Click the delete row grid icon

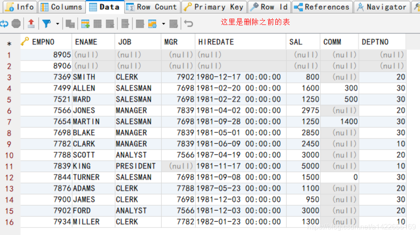point(110,24)
